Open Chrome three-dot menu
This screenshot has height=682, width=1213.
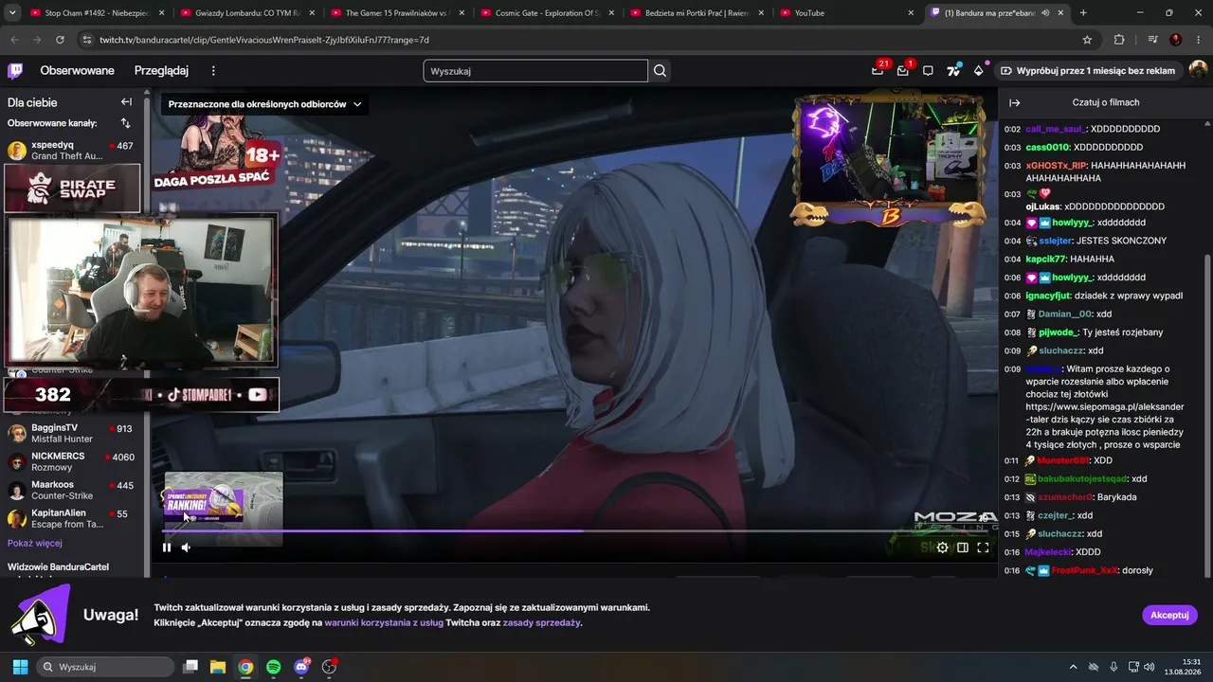click(1199, 40)
